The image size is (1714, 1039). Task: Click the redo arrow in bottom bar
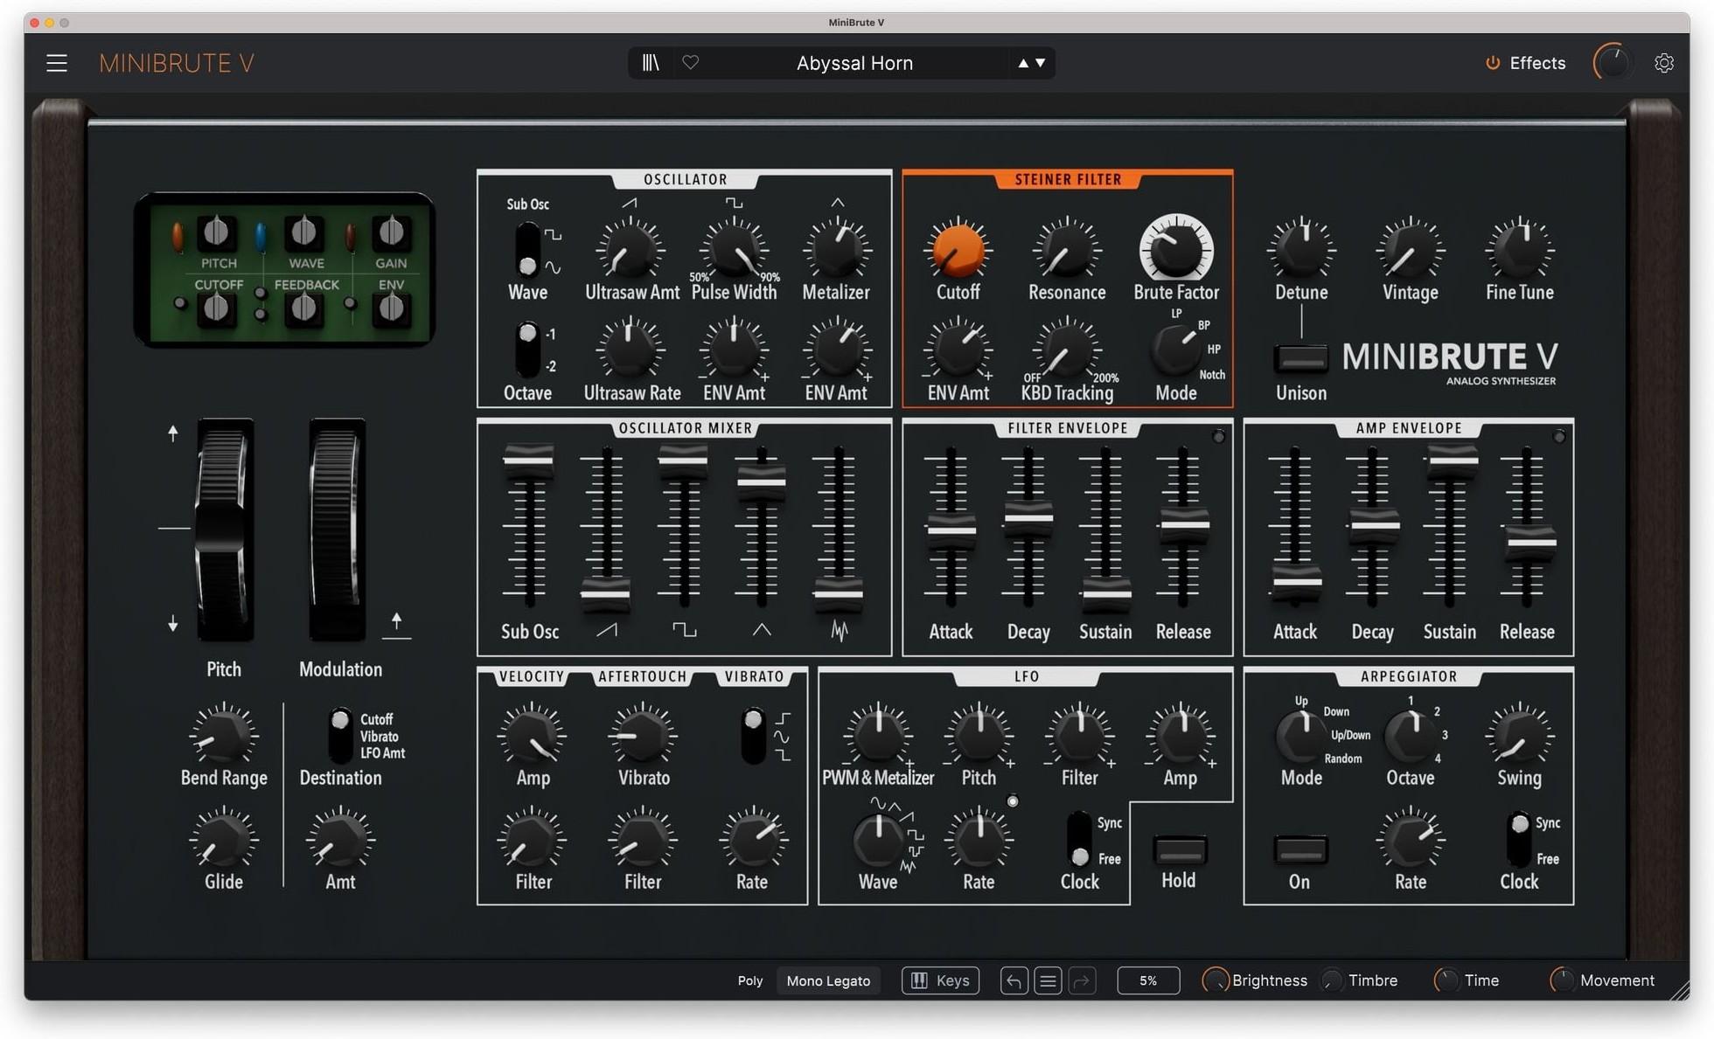coord(1082,980)
